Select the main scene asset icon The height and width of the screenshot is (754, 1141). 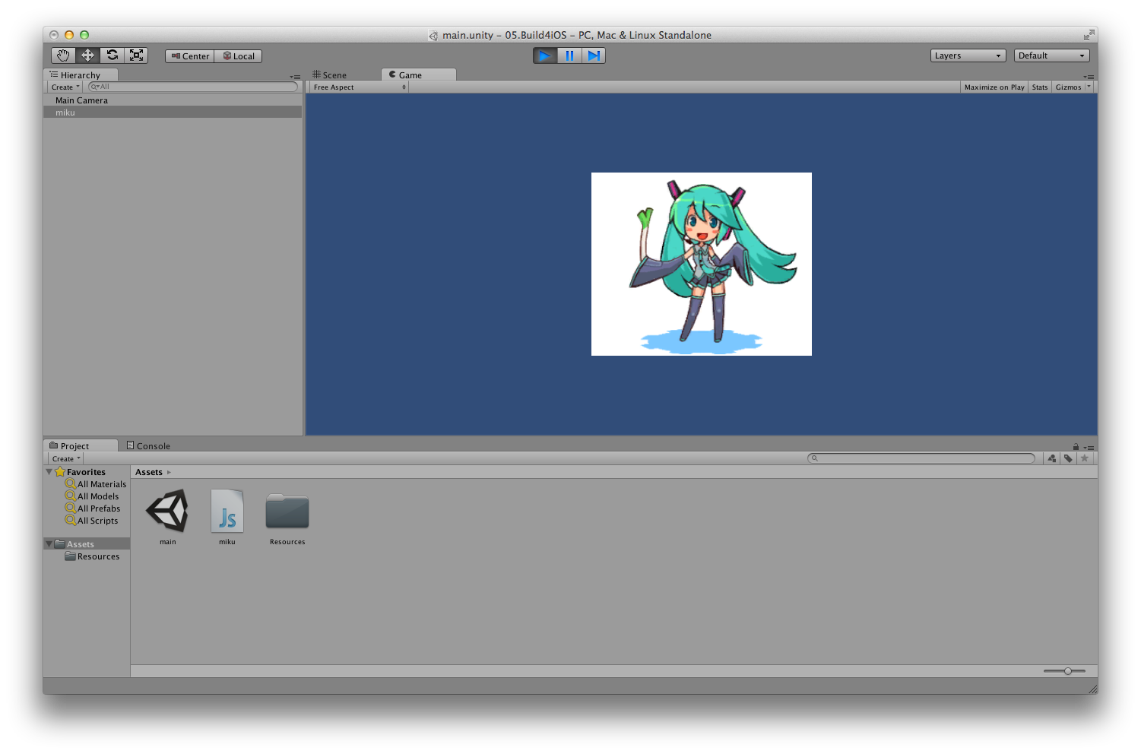(167, 511)
